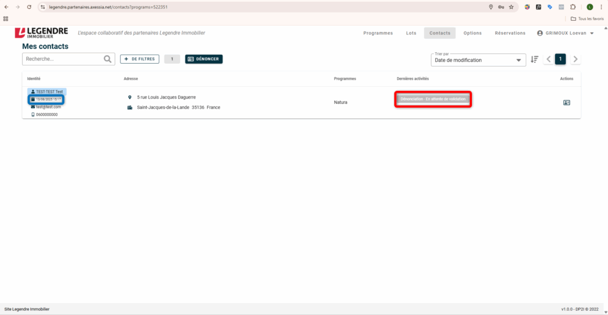608x315 pixels.
Task: Open browser extensions puzzle icon
Action: pyautogui.click(x=572, y=7)
